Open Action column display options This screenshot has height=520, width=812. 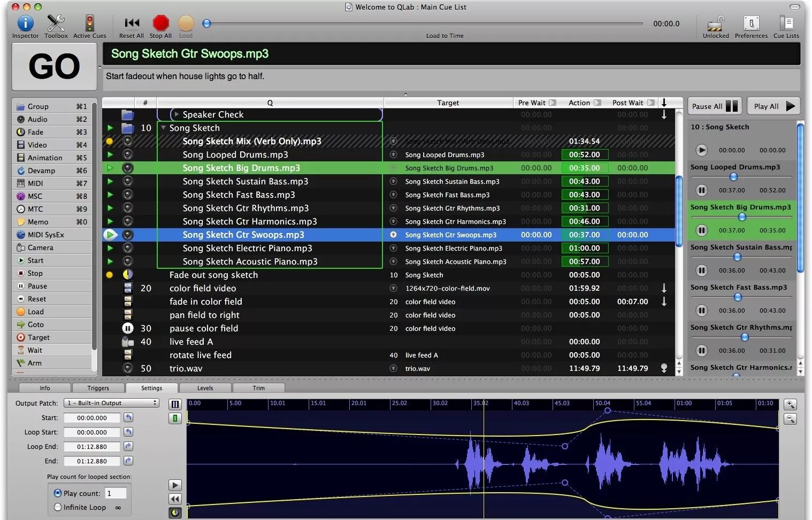597,103
